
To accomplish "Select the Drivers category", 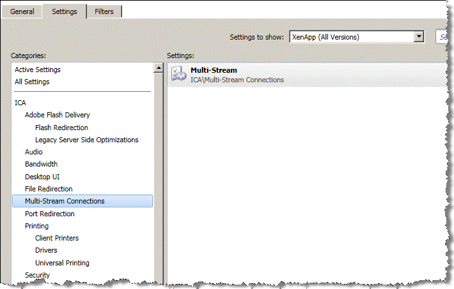I will point(46,250).
